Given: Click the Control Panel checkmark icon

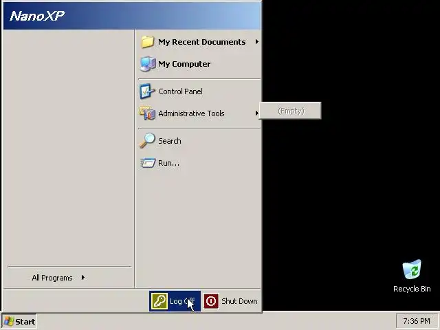Looking at the screenshot, I should (x=147, y=91).
